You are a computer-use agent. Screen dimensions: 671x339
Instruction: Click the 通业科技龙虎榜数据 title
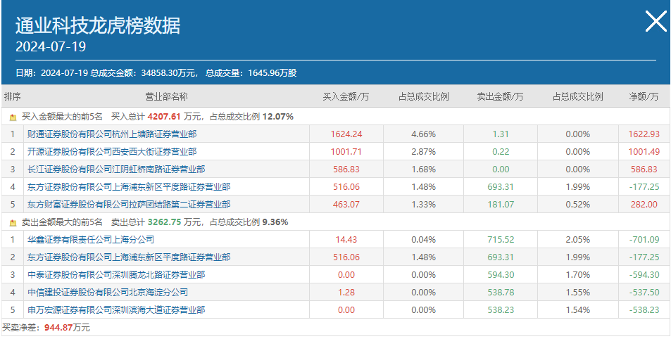(98, 26)
